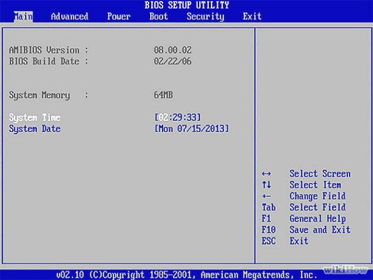Select the Exit menu tab
373x280 pixels.
pyautogui.click(x=252, y=17)
